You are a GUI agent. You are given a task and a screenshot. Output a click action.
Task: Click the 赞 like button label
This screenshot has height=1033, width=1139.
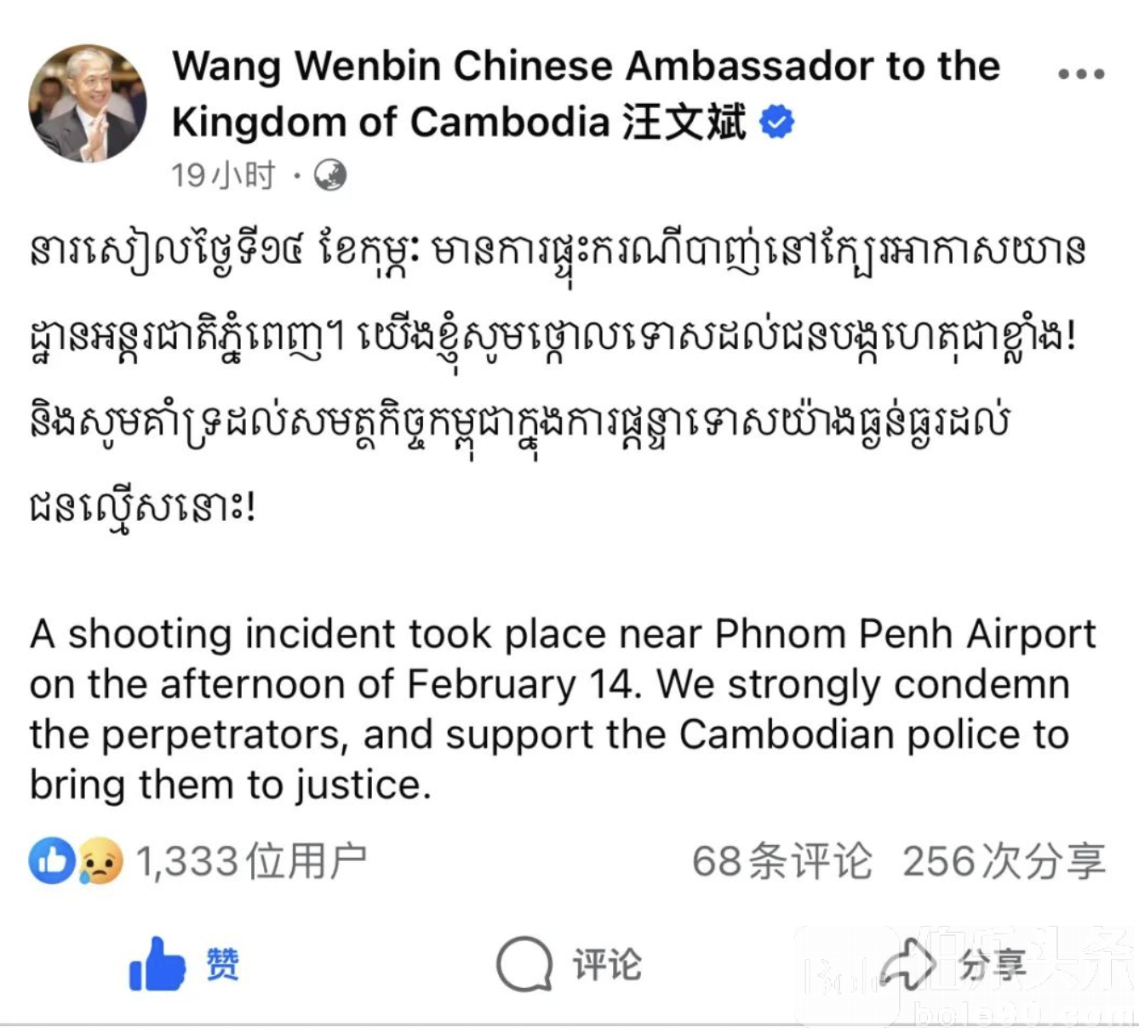click(222, 965)
